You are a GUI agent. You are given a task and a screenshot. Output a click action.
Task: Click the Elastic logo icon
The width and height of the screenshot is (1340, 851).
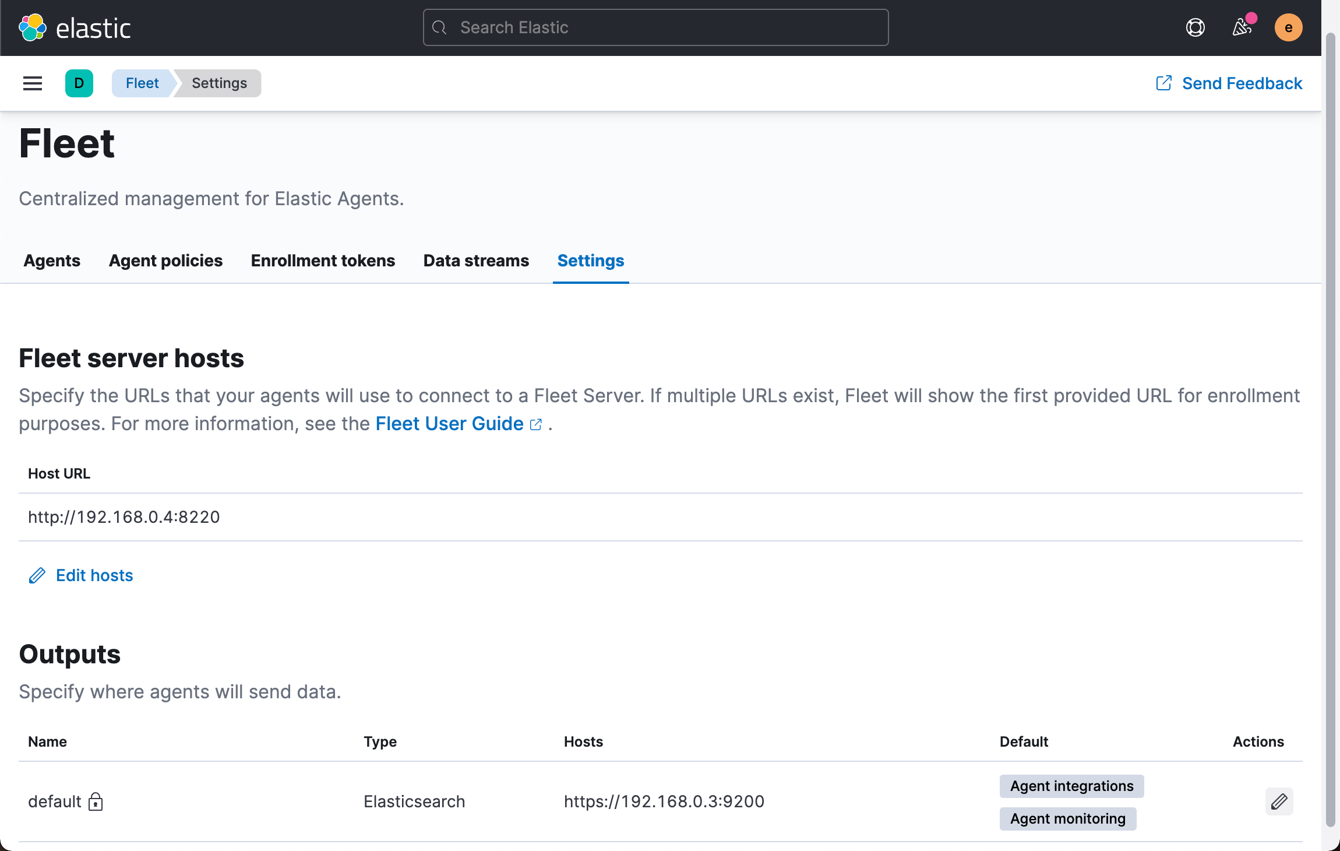click(33, 27)
